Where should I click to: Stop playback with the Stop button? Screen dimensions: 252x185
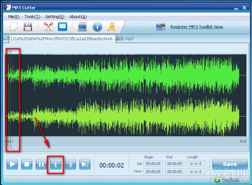point(27,164)
